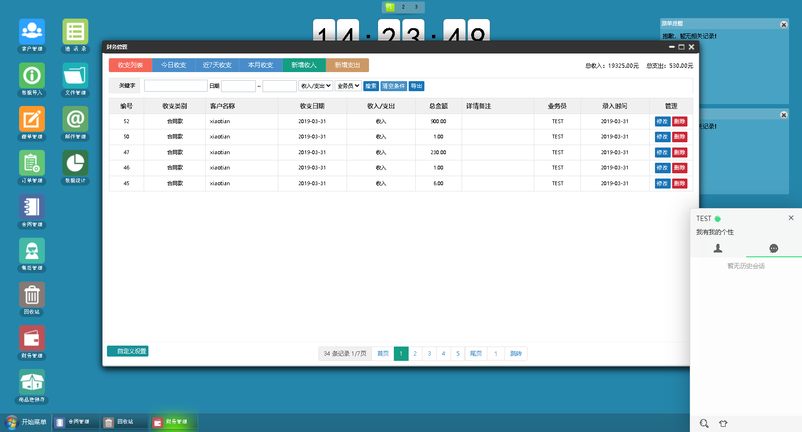Expand the 业务员 dropdown filter
The width and height of the screenshot is (802, 432).
click(x=348, y=86)
